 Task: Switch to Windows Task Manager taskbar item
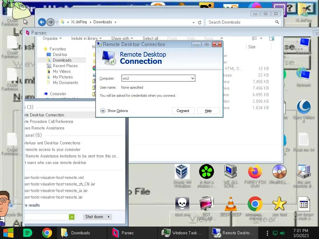182,233
